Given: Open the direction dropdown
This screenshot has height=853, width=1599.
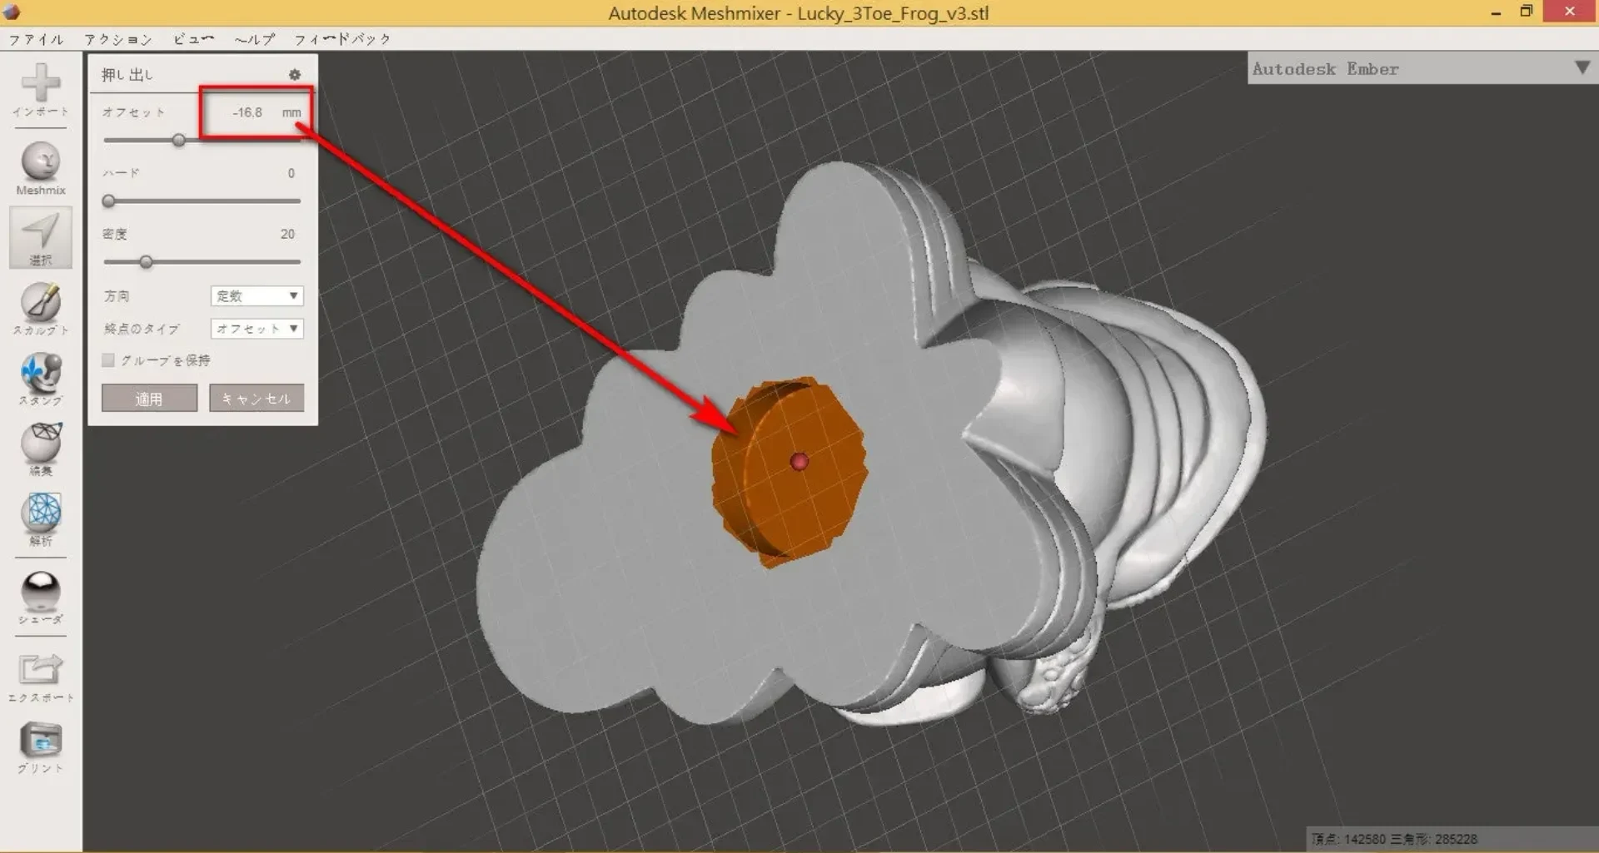Looking at the screenshot, I should tap(257, 296).
